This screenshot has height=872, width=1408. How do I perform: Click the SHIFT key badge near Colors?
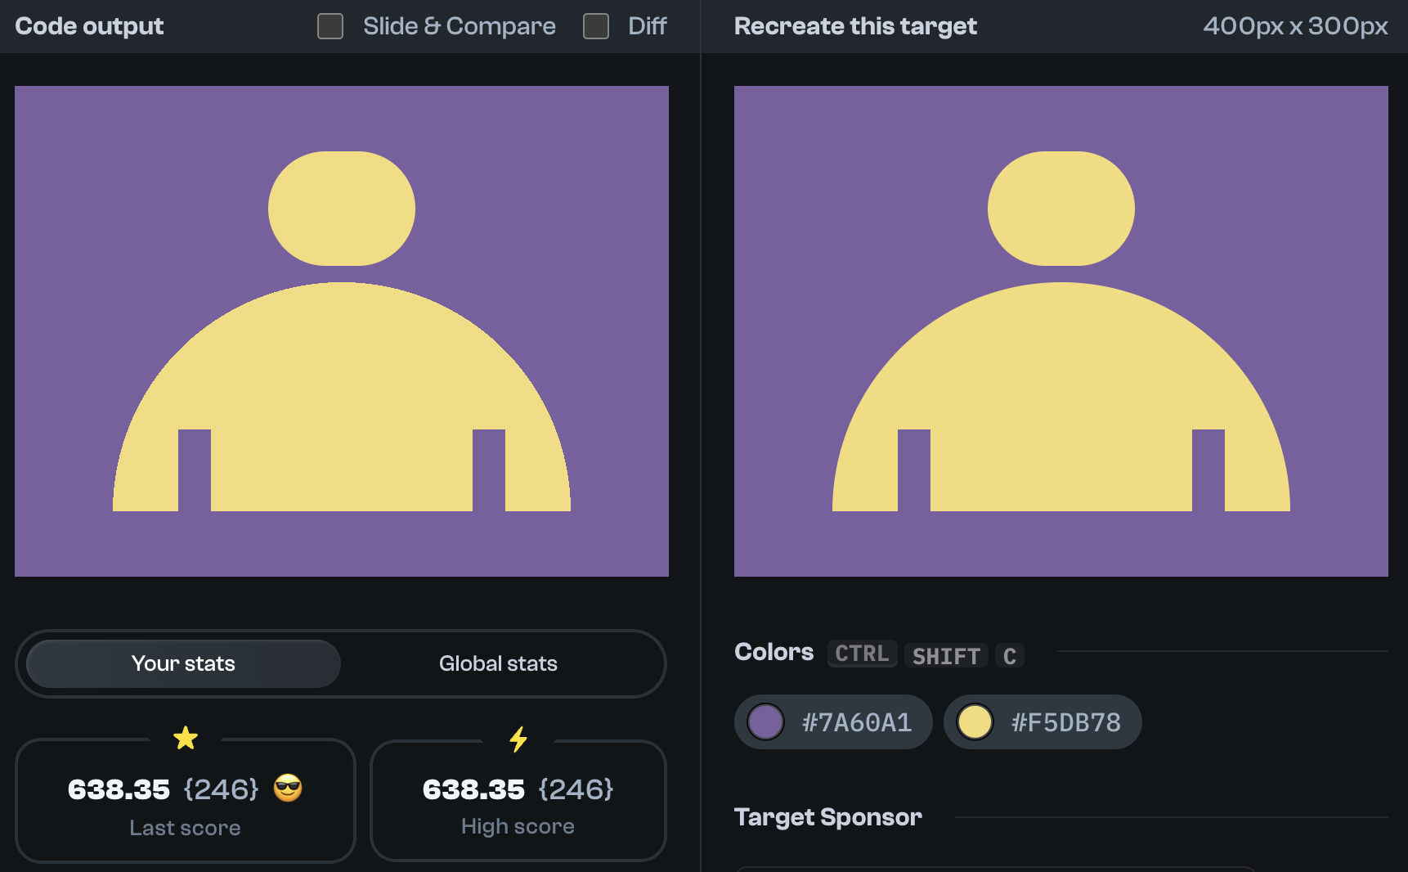(945, 655)
